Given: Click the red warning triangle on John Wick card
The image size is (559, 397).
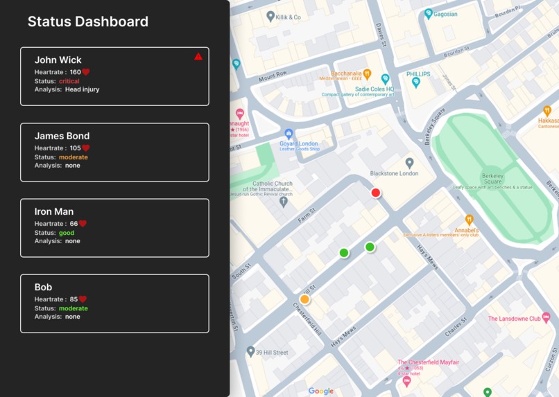Looking at the screenshot, I should pyautogui.click(x=198, y=56).
